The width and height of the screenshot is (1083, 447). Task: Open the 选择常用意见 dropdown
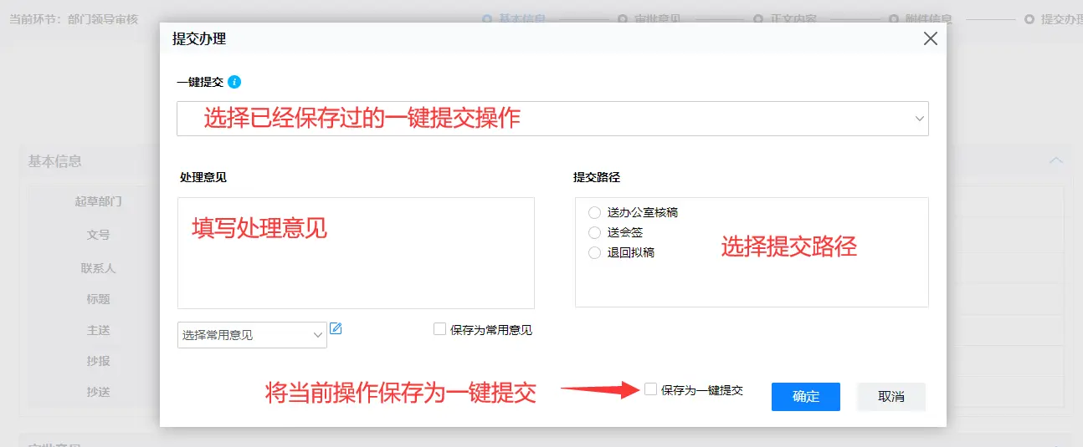tap(252, 335)
